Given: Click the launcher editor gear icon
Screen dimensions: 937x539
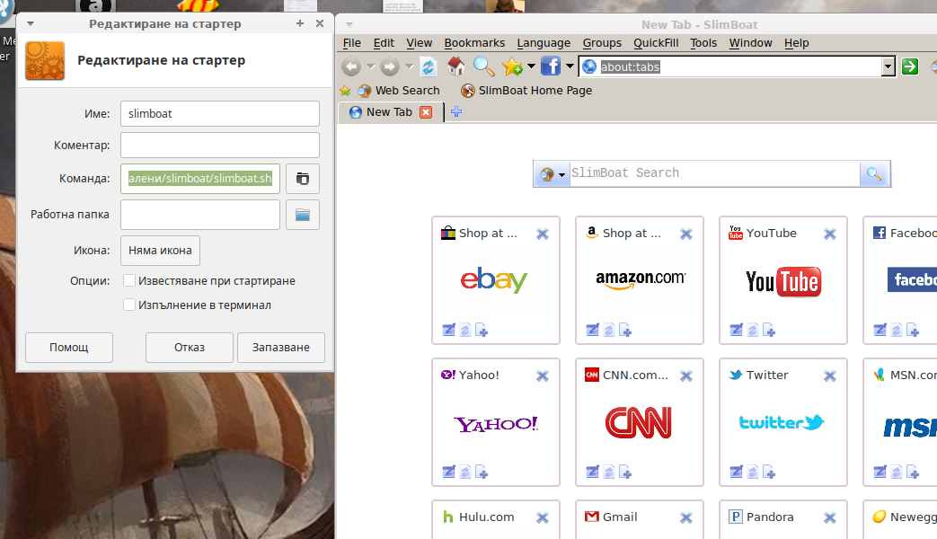Looking at the screenshot, I should [45, 60].
